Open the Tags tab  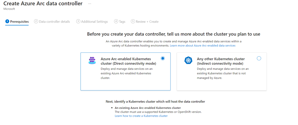120,22
